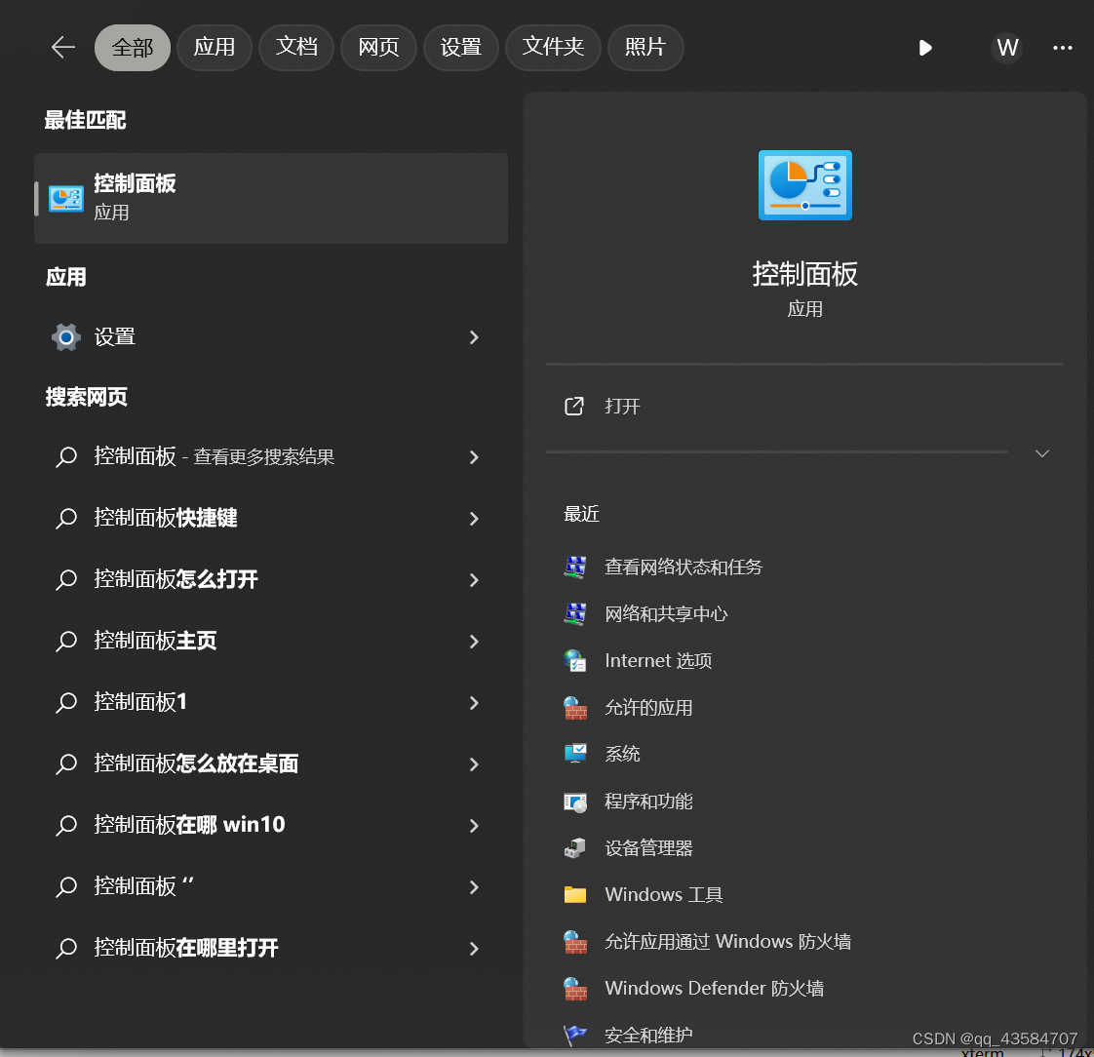Switch to the 文档 filter tab
Viewport: 1094px width, 1057px height.
pyautogui.click(x=296, y=48)
